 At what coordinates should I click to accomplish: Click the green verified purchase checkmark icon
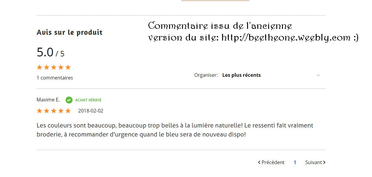tap(69, 100)
